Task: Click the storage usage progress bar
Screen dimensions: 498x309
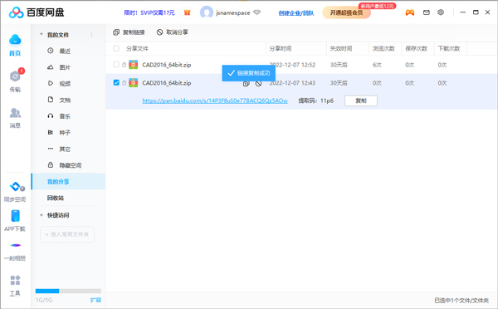Action: [x=68, y=291]
